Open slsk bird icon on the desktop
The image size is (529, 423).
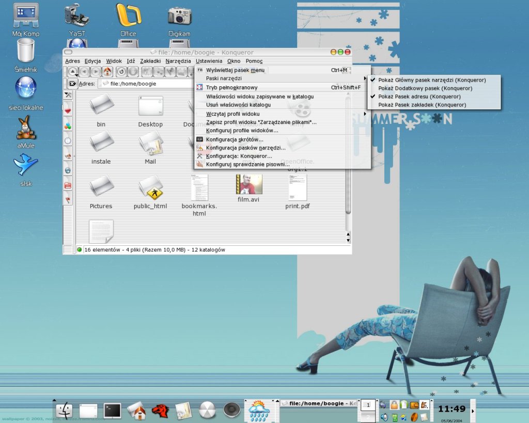pos(26,170)
